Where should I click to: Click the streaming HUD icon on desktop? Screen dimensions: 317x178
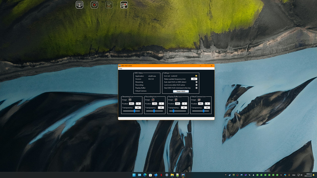79,5
